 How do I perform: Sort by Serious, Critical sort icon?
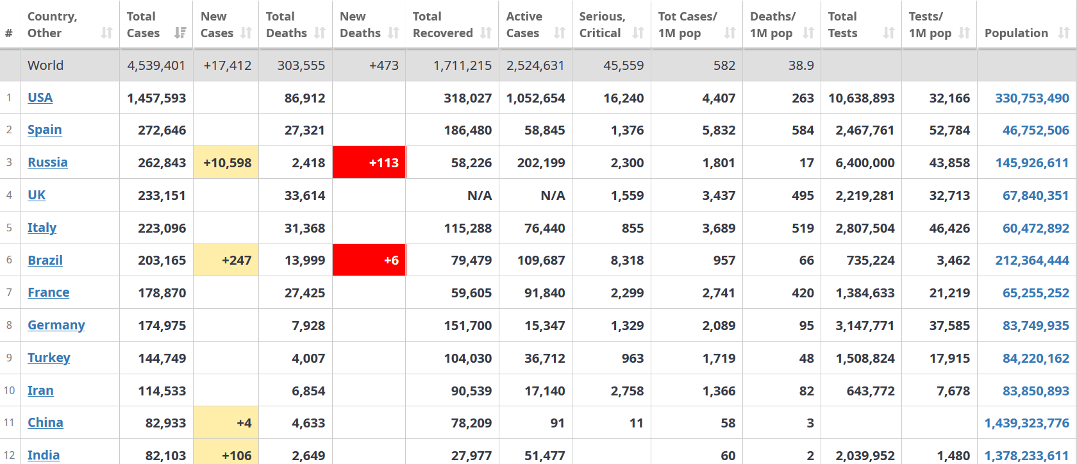[638, 33]
